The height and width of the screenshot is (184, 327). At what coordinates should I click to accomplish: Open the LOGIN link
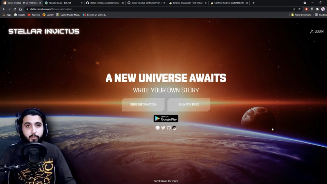[317, 31]
